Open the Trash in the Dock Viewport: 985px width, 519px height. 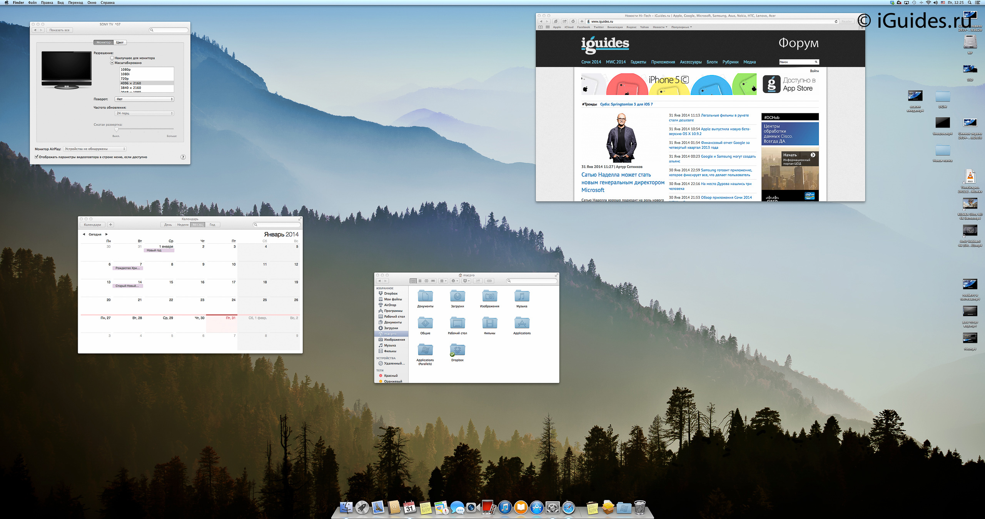click(x=639, y=508)
